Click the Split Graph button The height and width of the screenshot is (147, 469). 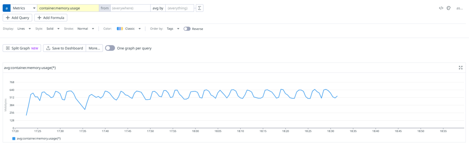[x=22, y=48]
